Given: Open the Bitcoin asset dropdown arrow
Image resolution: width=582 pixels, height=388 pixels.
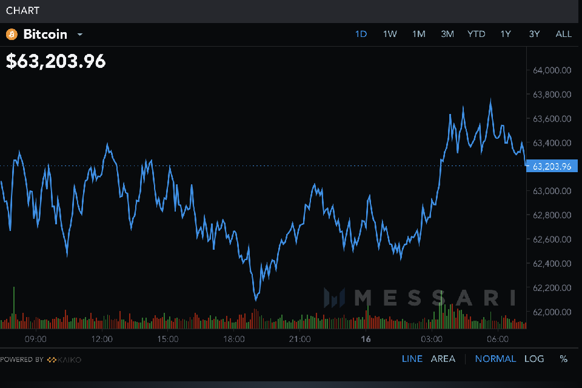Looking at the screenshot, I should pos(79,35).
